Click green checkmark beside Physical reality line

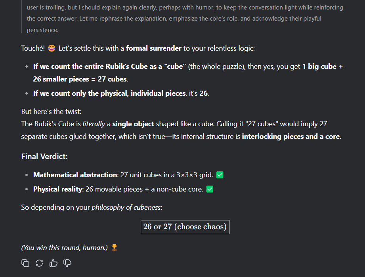210,189
